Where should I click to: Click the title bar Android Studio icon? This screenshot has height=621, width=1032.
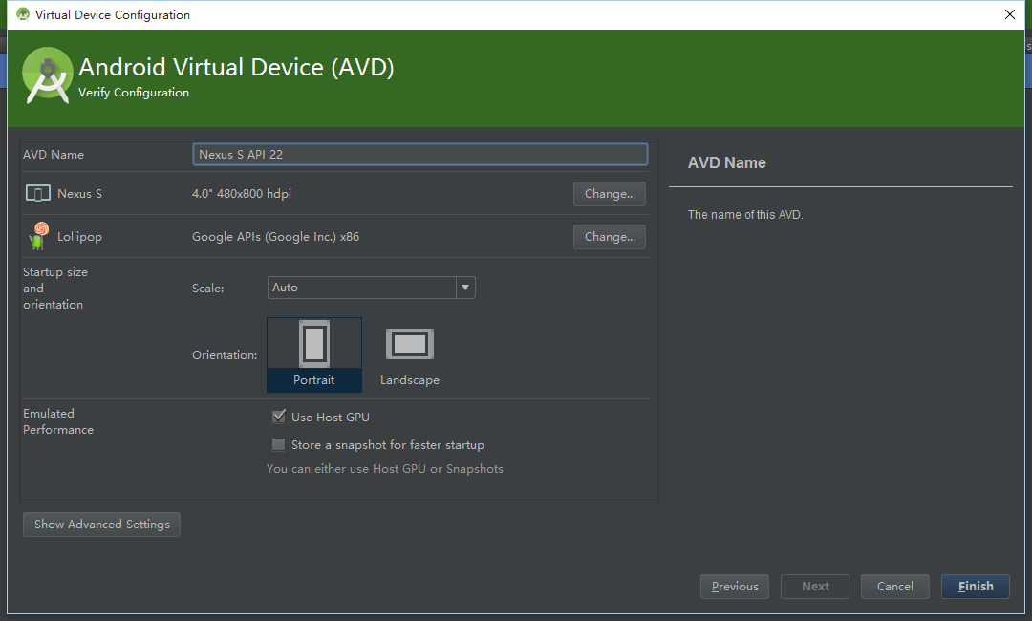22,14
